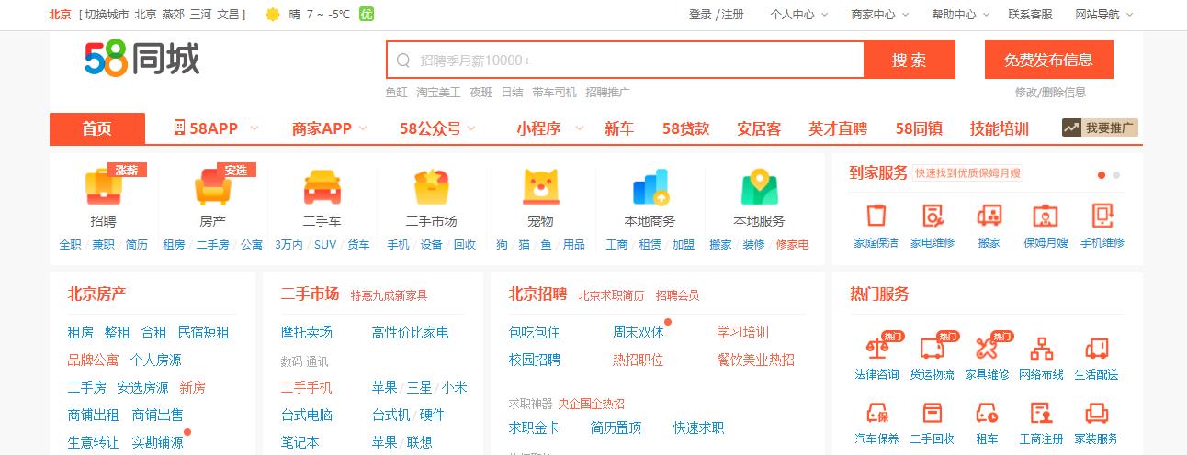
Task: Select the 家电维修 service icon
Action: 933,216
